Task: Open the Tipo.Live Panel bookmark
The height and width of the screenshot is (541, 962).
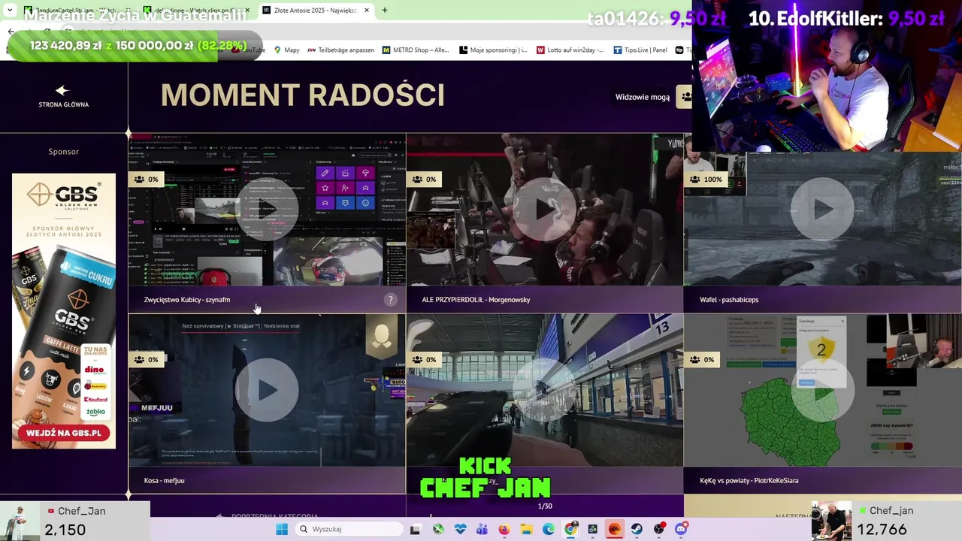Action: tap(640, 50)
